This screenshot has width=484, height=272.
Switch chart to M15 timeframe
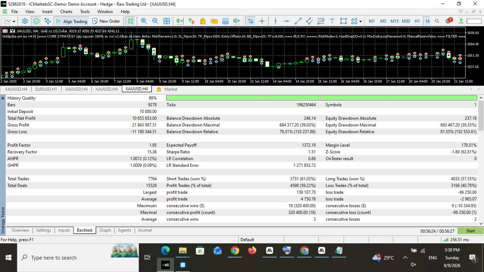point(394,21)
